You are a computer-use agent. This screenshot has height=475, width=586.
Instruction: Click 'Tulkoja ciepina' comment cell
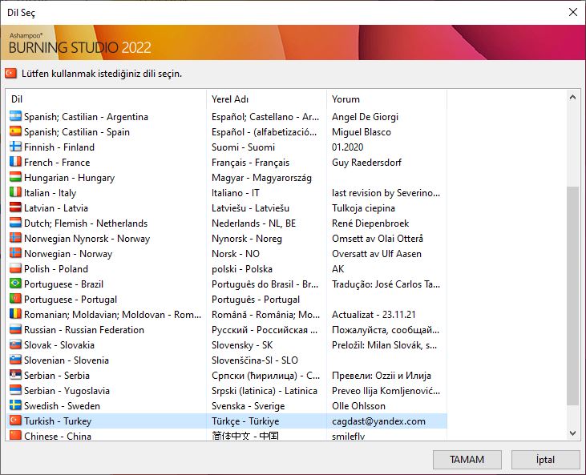coord(363,208)
